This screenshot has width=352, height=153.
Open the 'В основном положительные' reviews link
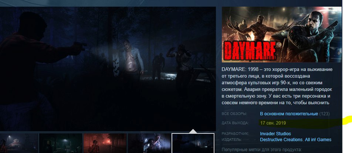click(x=289, y=114)
